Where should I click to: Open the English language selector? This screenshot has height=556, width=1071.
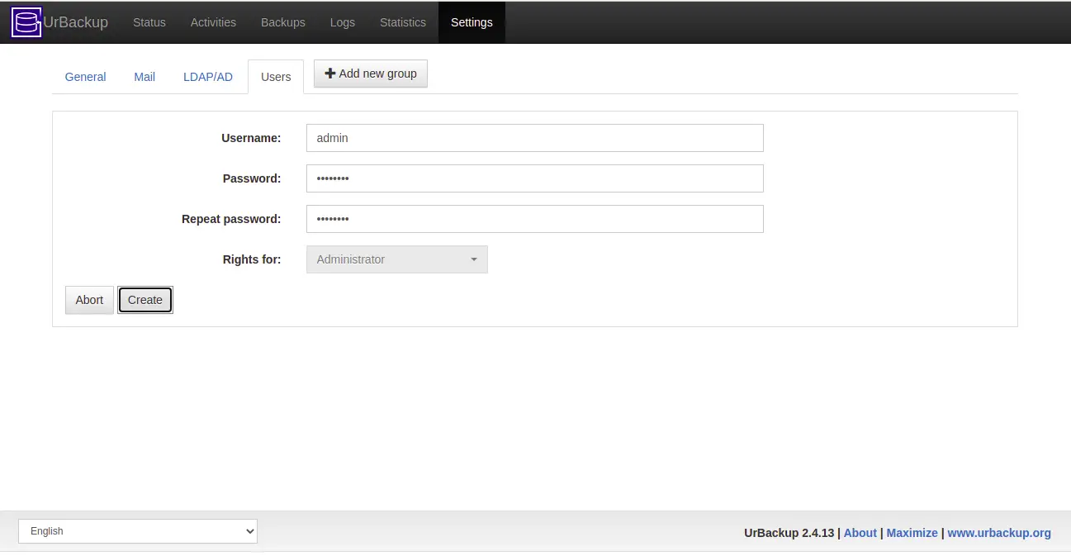138,531
